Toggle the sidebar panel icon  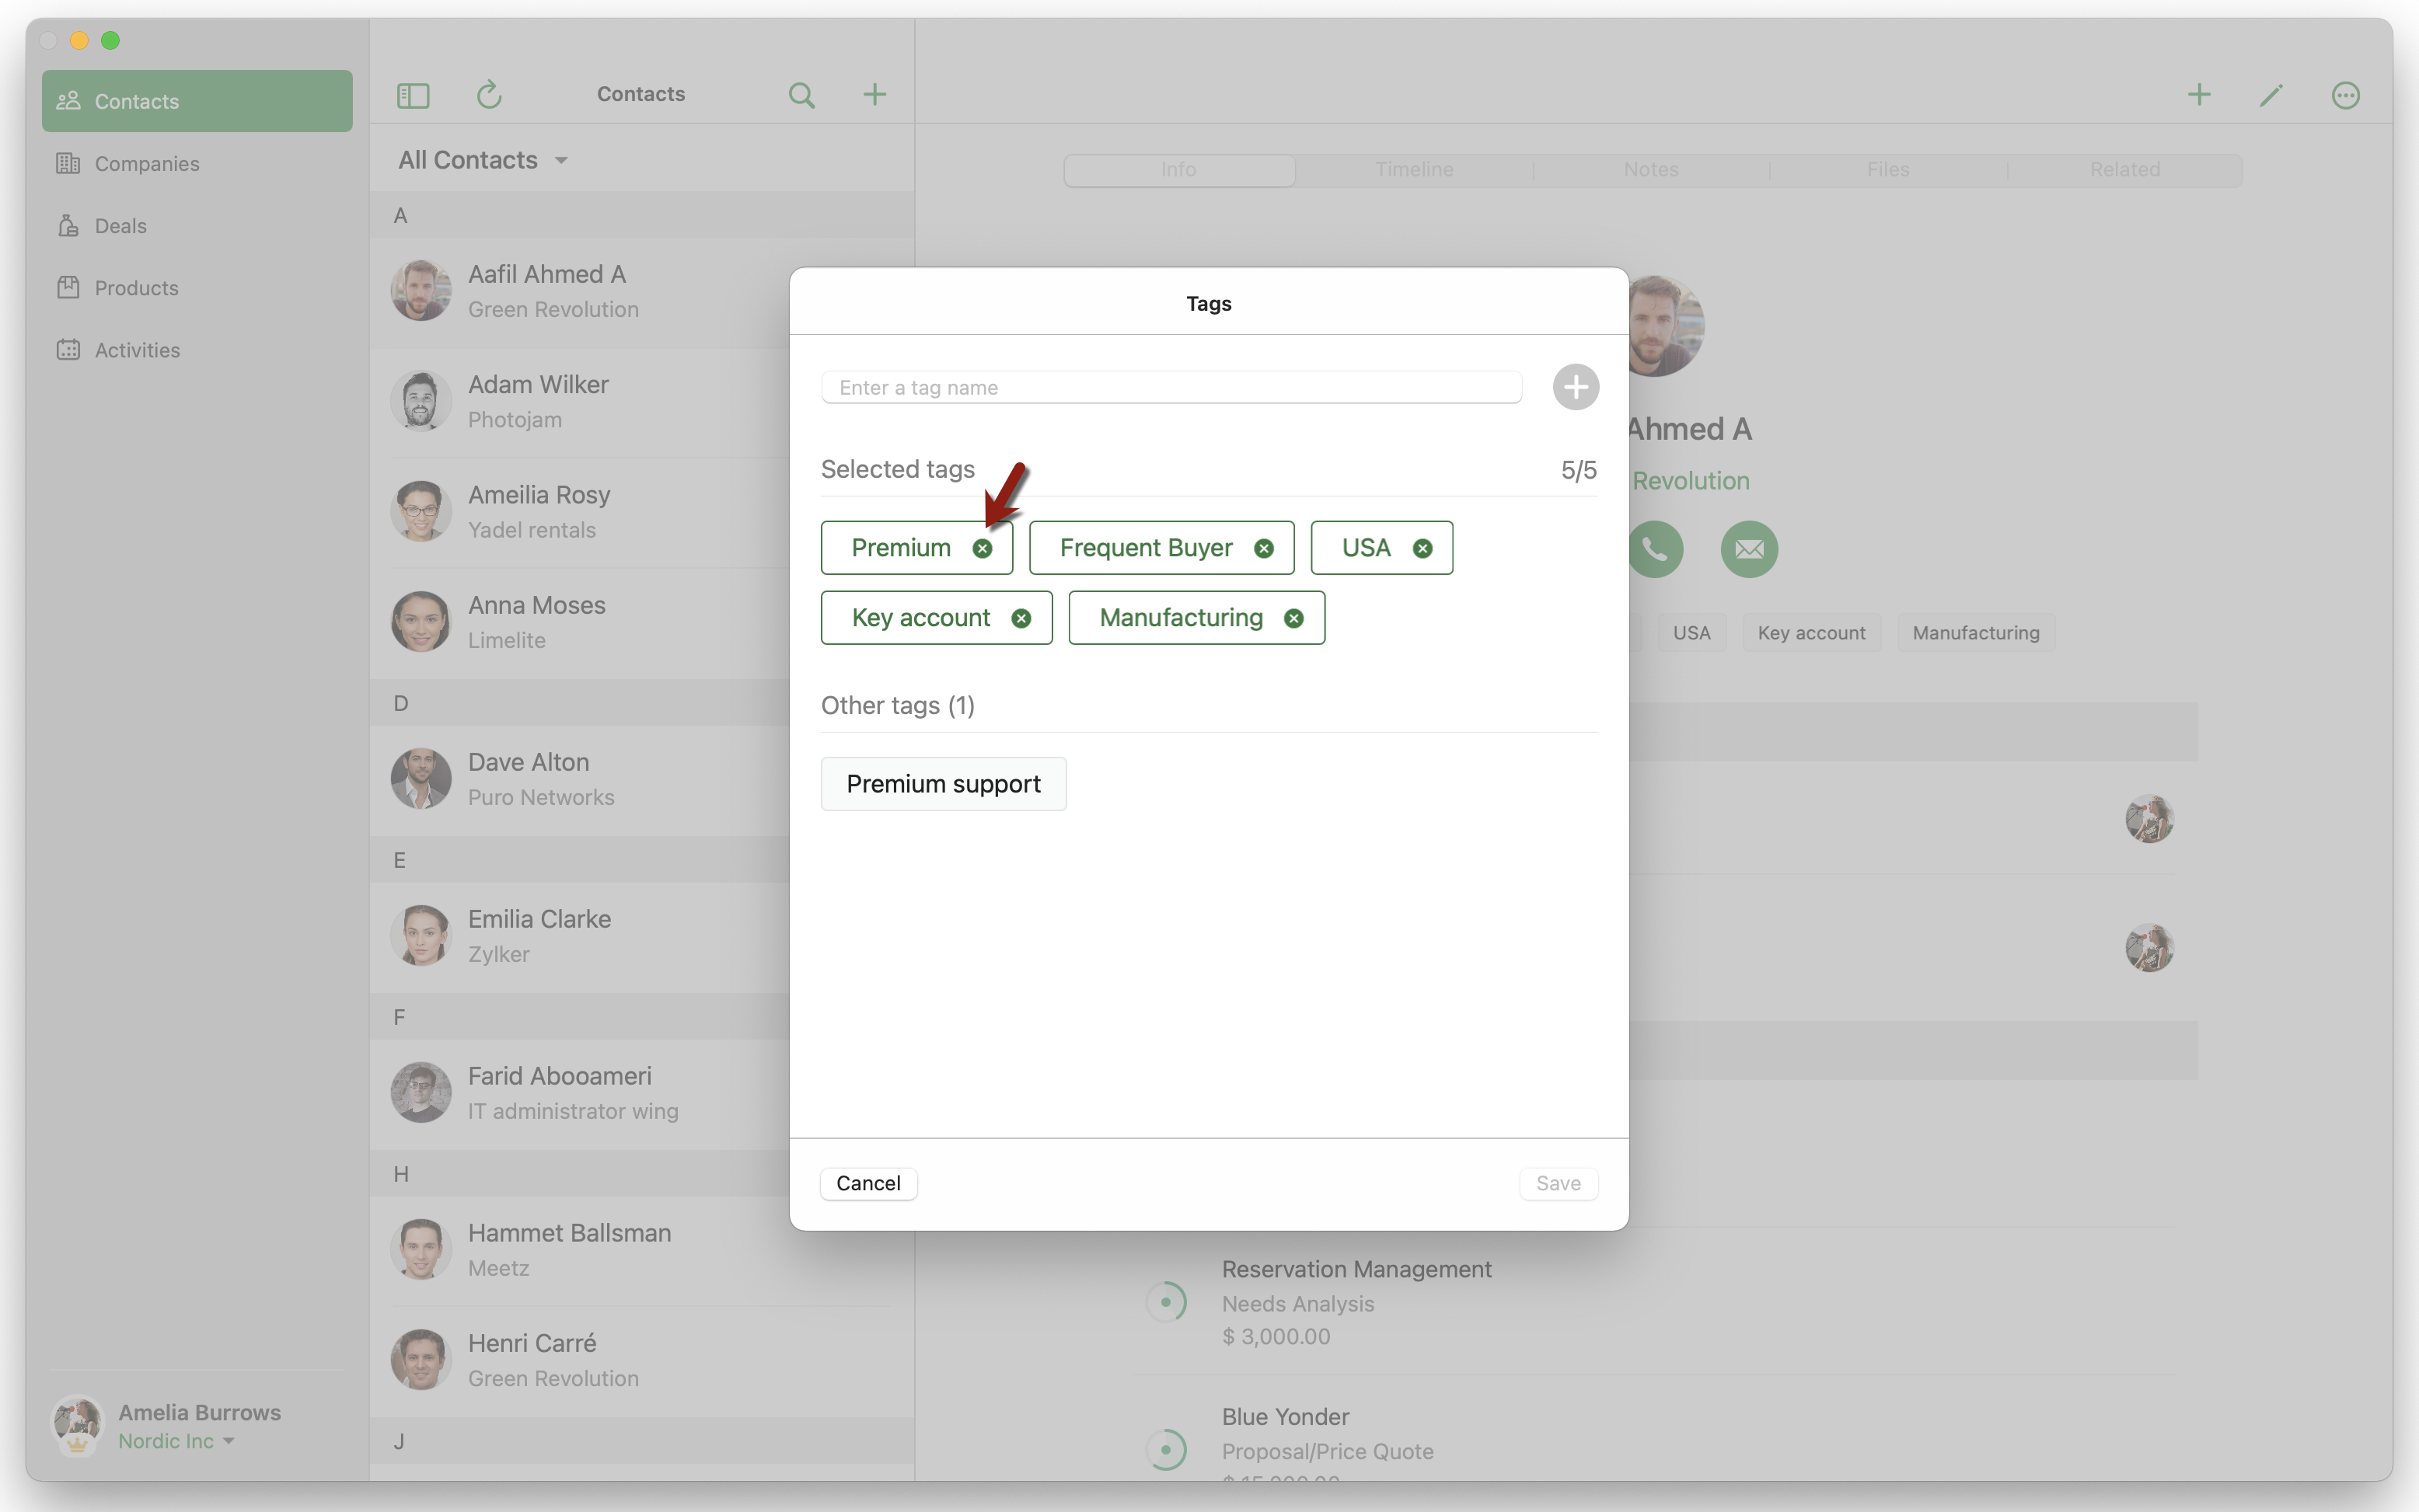(x=414, y=95)
